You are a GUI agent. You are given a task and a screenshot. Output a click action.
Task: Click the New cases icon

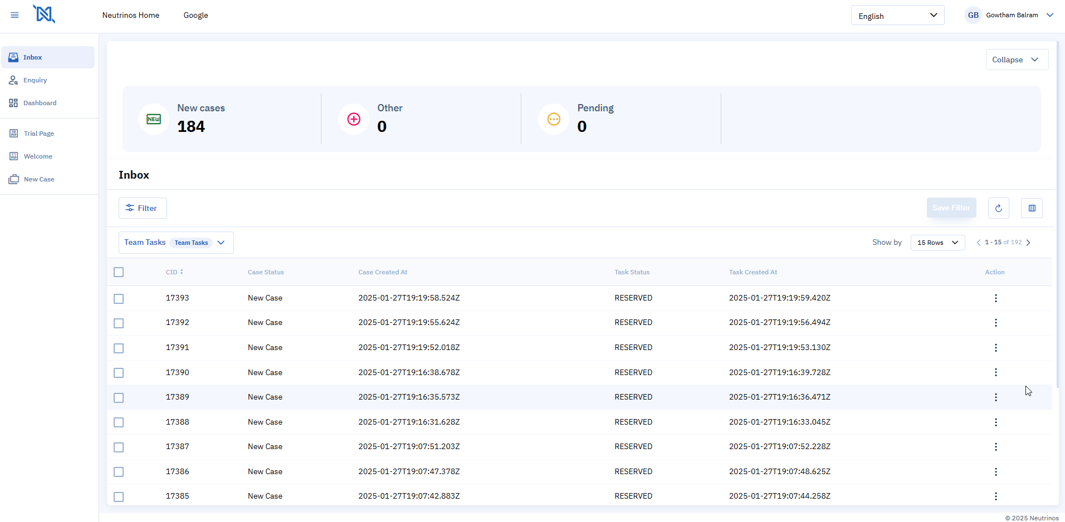click(x=154, y=119)
